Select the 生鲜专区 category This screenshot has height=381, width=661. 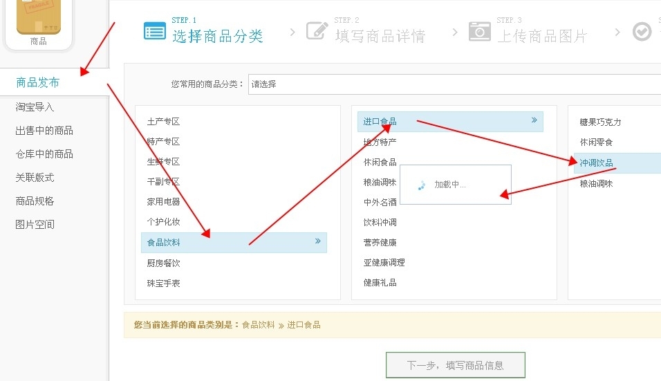coord(163,162)
